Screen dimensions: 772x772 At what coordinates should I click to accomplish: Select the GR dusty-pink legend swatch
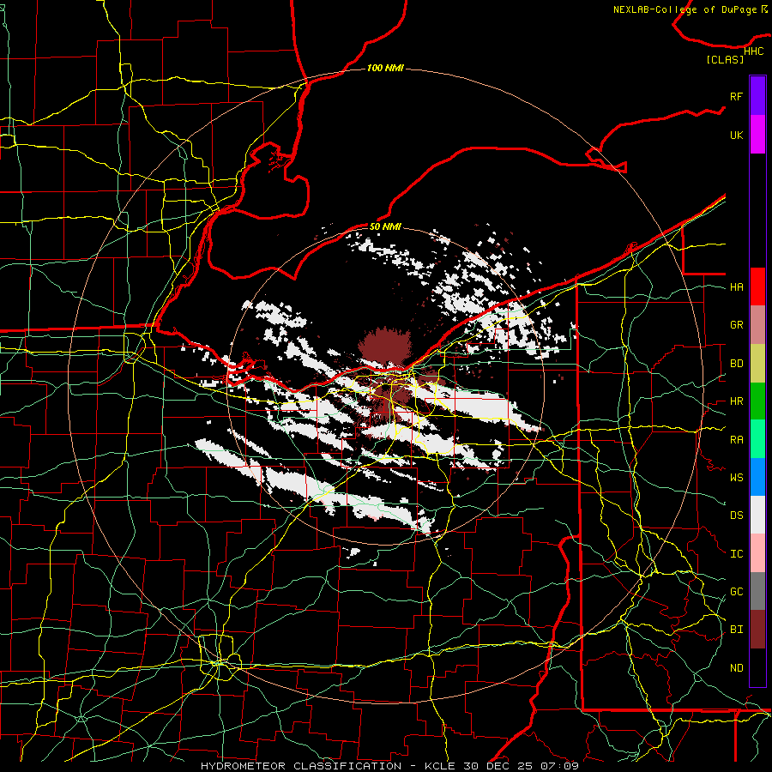pyautogui.click(x=757, y=325)
